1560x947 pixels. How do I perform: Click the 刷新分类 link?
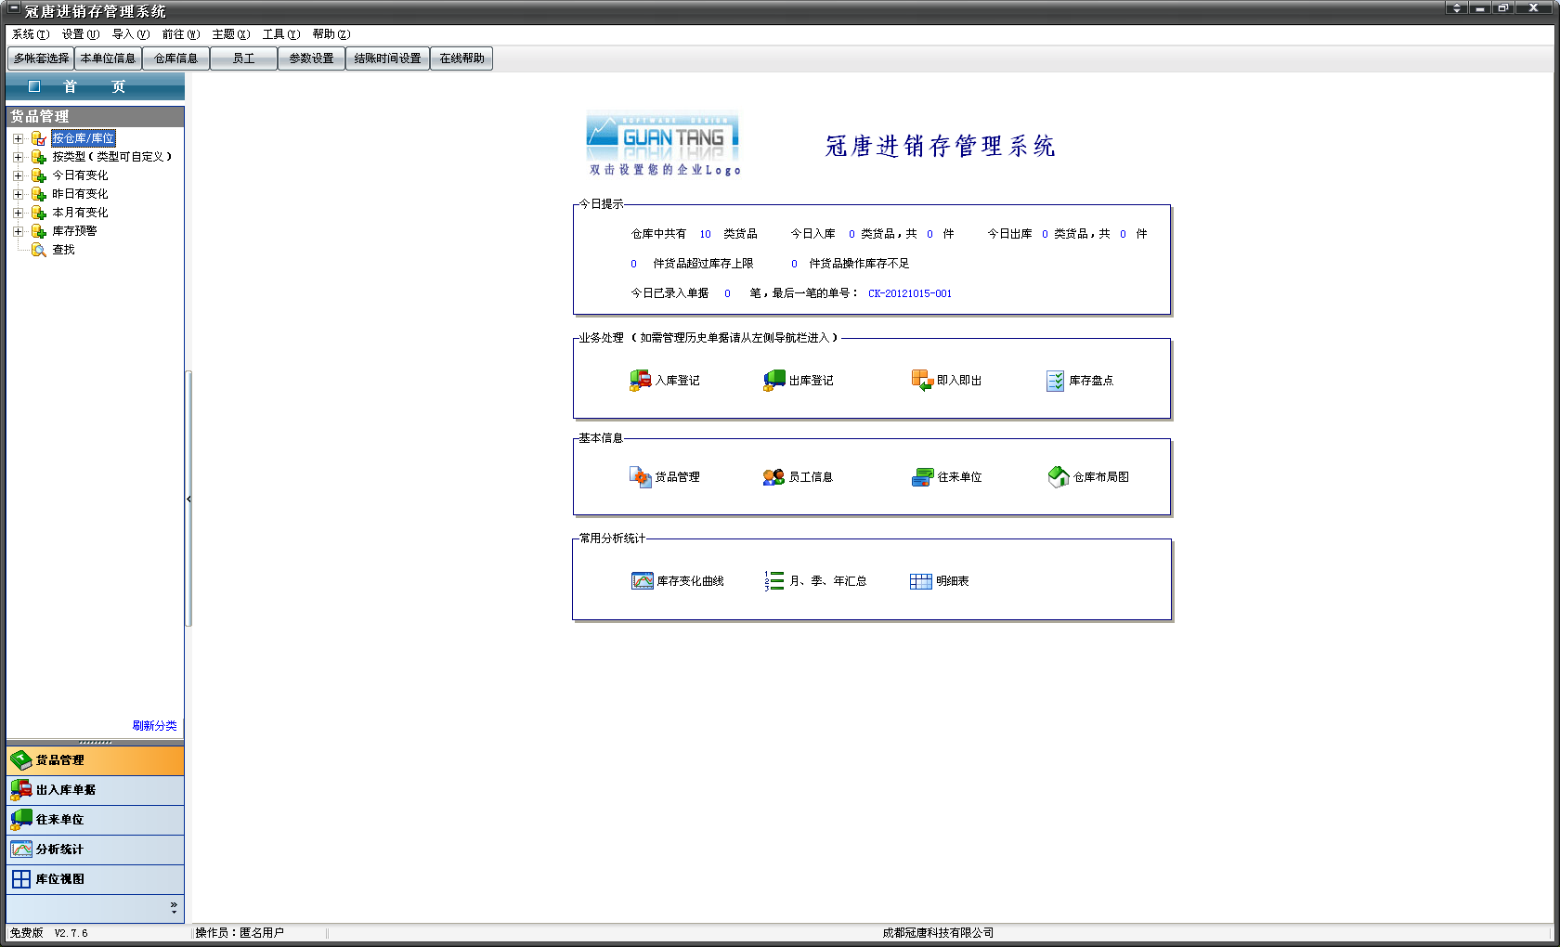154,726
